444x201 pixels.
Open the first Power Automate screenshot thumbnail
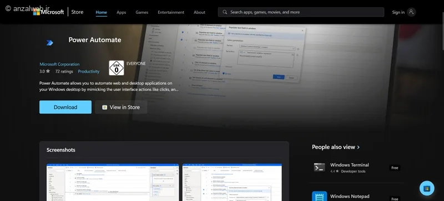coord(113,182)
